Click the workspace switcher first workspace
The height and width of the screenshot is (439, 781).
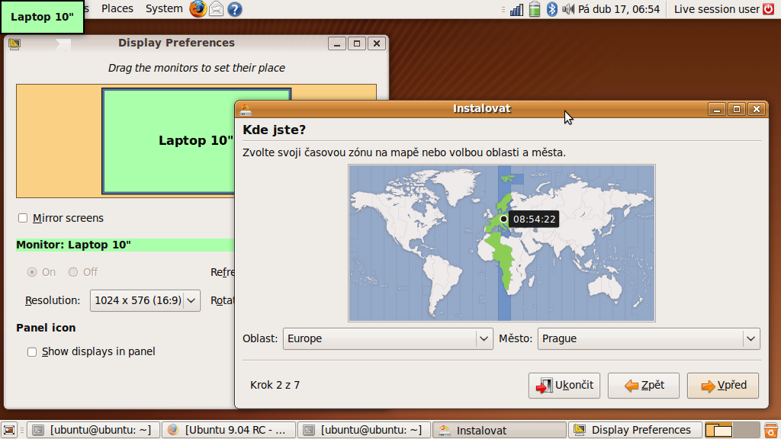[718, 430]
